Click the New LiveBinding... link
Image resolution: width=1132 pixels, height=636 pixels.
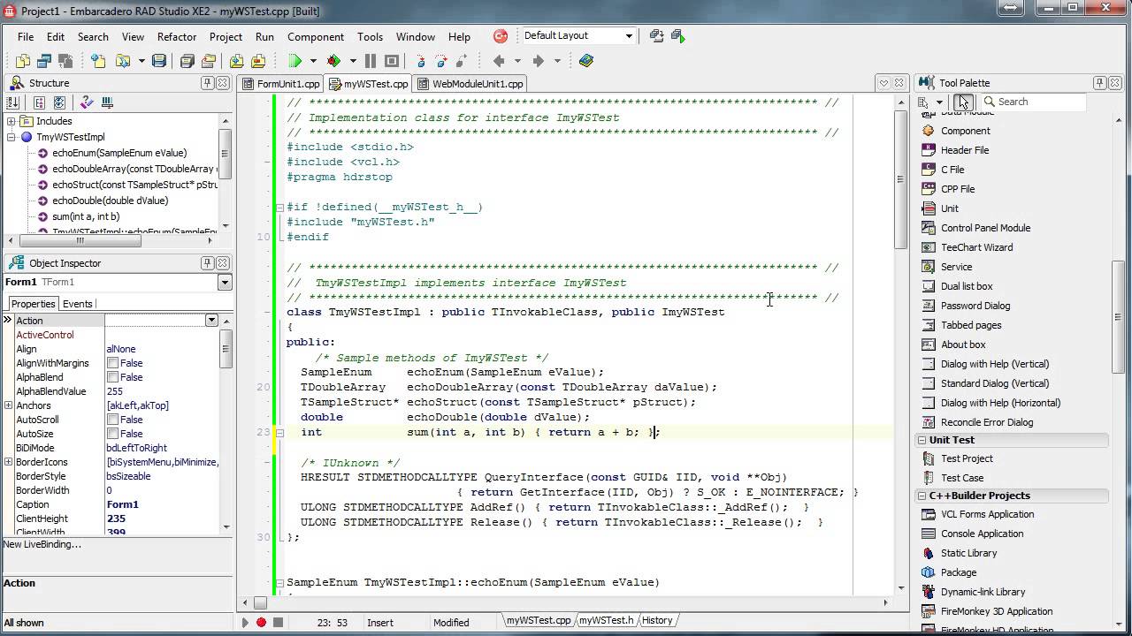[x=42, y=544]
